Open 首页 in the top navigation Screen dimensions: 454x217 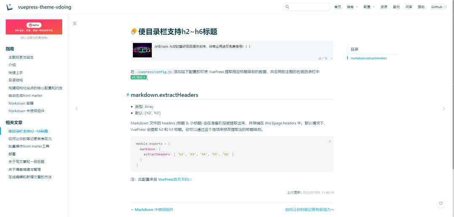tap(338, 7)
